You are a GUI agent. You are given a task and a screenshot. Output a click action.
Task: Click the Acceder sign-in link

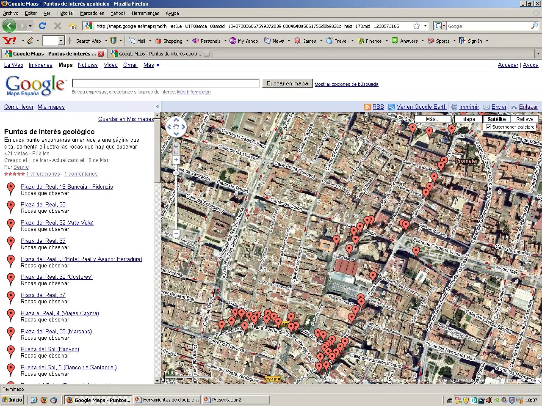(x=508, y=65)
